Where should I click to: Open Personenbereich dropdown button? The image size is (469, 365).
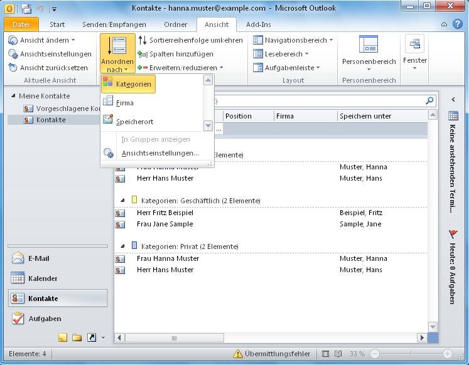[x=369, y=53]
